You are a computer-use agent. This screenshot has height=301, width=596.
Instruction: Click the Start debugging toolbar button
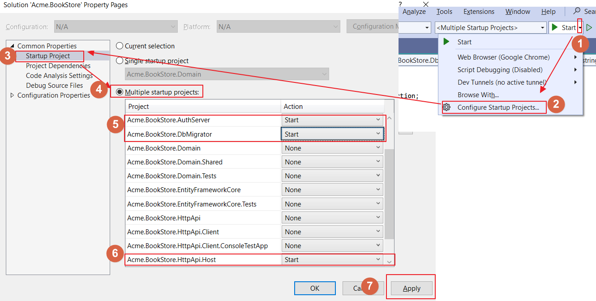coord(564,27)
